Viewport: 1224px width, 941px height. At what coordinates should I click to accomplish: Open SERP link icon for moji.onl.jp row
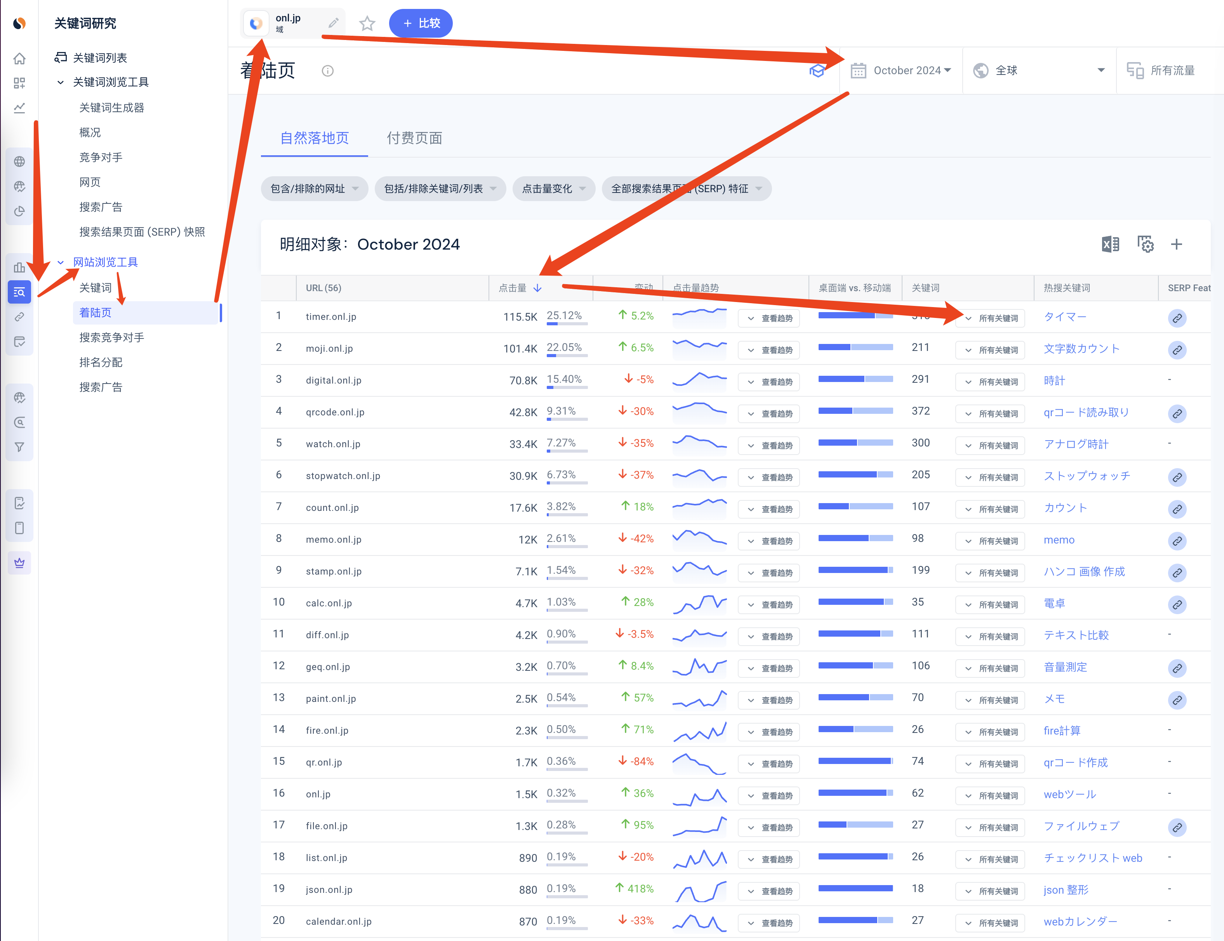[x=1177, y=350]
